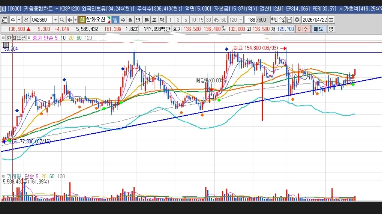
Task: Select the 분 (minute) chart tab
Action: pos(146,20)
